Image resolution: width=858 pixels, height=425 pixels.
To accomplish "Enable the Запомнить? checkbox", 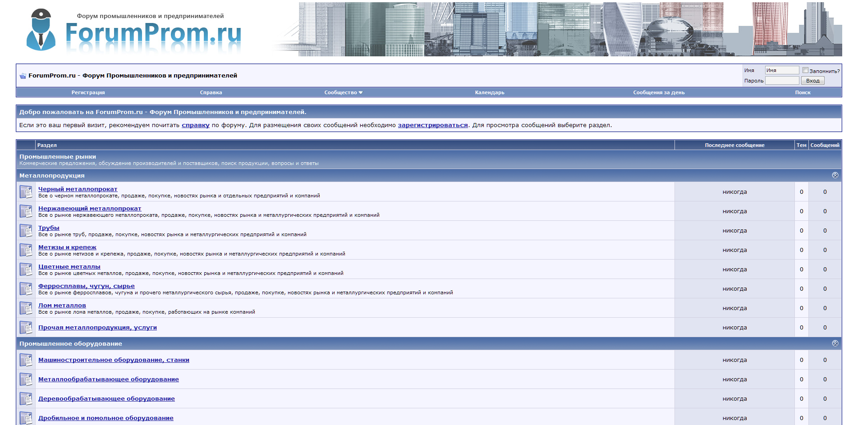I will point(805,70).
